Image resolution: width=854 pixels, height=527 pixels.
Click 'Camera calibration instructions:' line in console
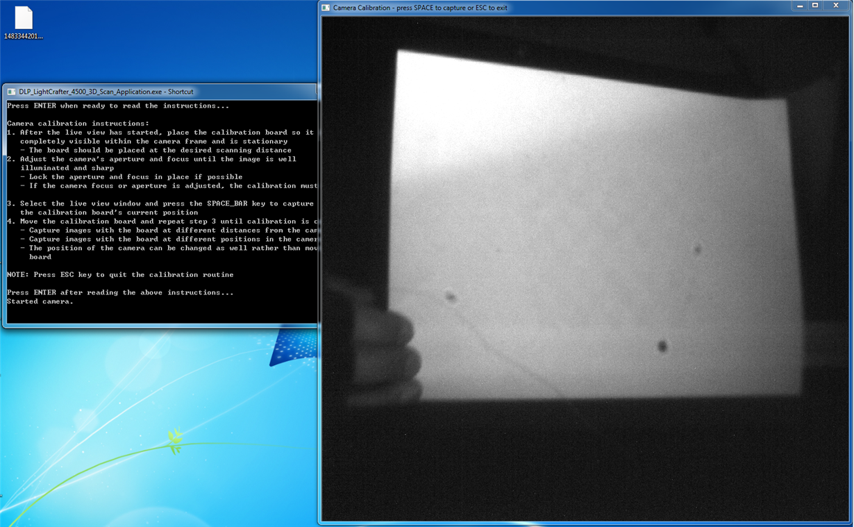[x=78, y=124]
